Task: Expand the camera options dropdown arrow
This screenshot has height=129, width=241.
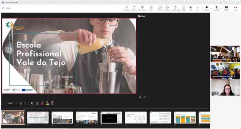Action: [x=211, y=8]
